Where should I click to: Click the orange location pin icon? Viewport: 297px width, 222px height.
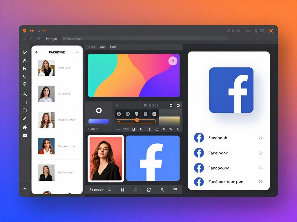click(24, 31)
